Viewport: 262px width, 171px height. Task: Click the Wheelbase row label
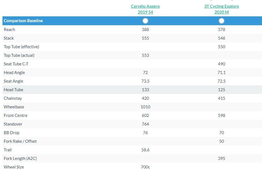point(14,107)
